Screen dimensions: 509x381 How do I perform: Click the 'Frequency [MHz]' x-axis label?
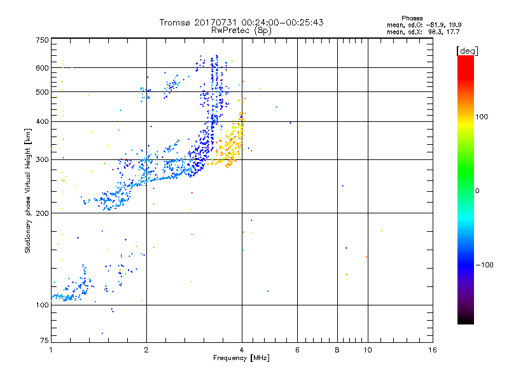[241, 358]
